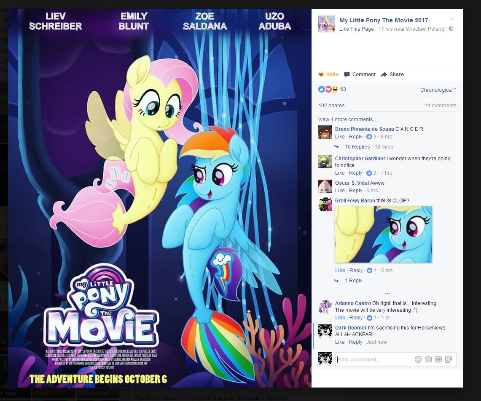This screenshot has width=481, height=401.
Task: View likes thumb icon on Christopher's comment
Action: tap(369, 173)
